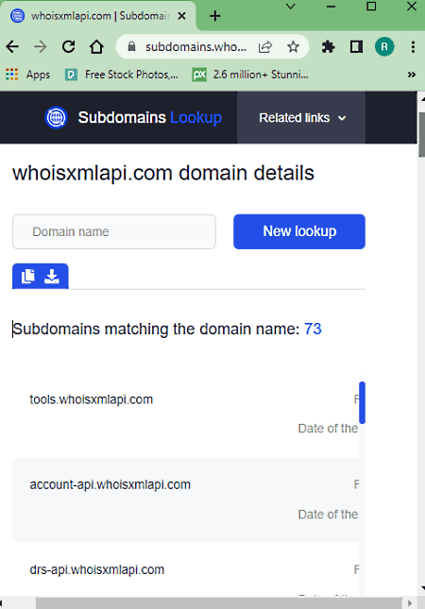This screenshot has height=609, width=425.
Task: Expand the tab search chevron
Action: pos(291,7)
